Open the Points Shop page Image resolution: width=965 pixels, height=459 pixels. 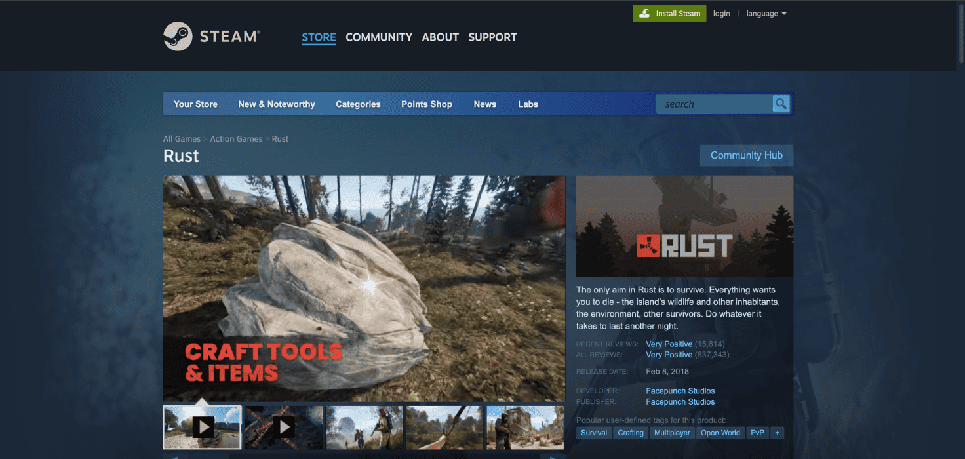point(426,104)
